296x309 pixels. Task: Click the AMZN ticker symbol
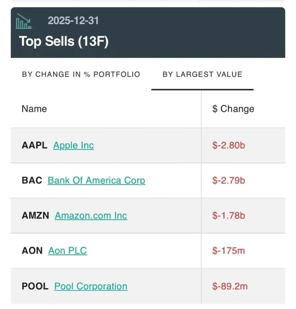[x=35, y=216]
